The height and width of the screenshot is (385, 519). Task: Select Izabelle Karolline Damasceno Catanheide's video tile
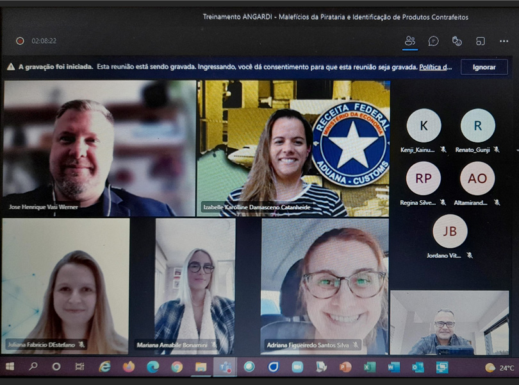293,148
